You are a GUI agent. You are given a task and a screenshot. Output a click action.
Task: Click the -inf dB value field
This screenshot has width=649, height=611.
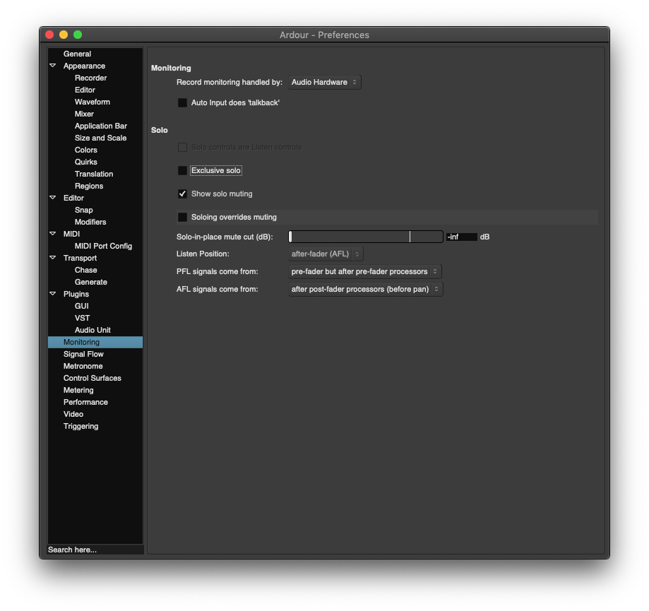[x=461, y=237]
